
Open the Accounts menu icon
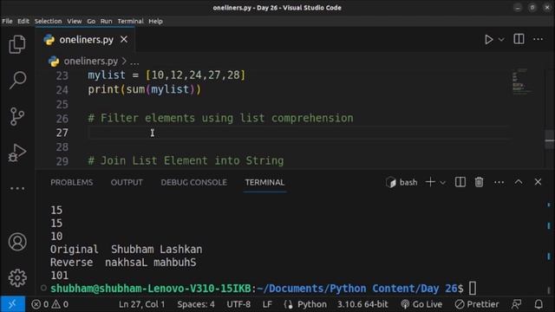coord(17,242)
